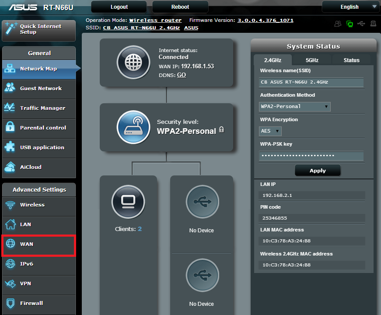Click the PIN code value 25346855
The image size is (381, 315).
[x=275, y=218]
